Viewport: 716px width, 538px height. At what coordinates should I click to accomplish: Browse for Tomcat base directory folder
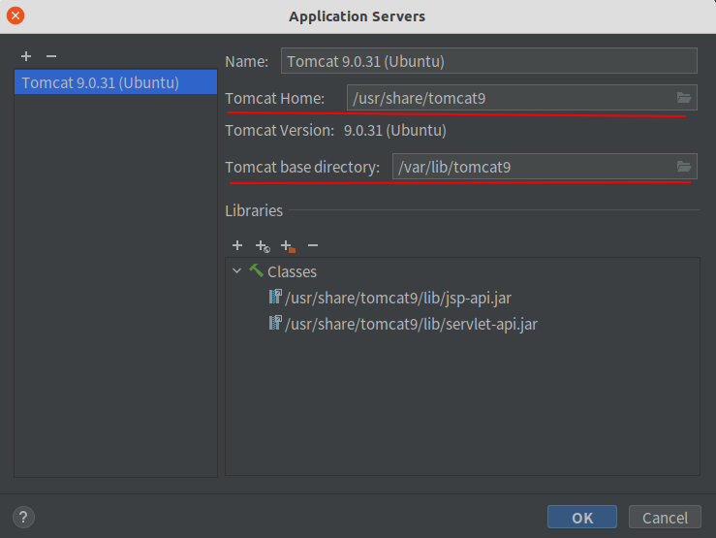point(684,167)
